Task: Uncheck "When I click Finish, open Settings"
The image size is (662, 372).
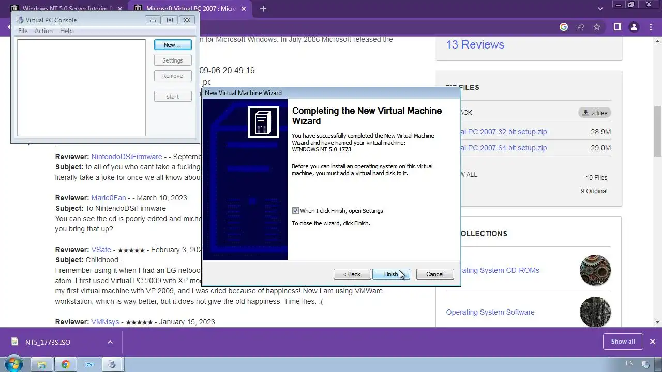Action: click(295, 211)
